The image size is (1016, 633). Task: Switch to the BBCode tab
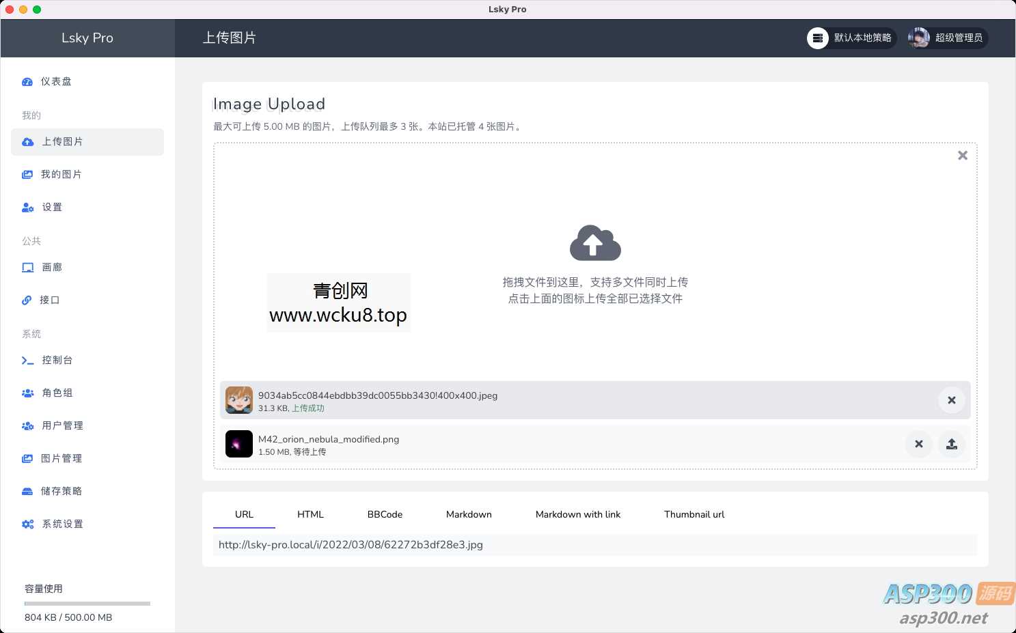[x=385, y=514]
